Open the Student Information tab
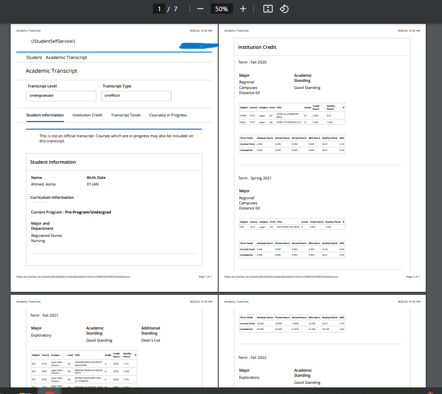The height and width of the screenshot is (394, 442). click(x=45, y=115)
